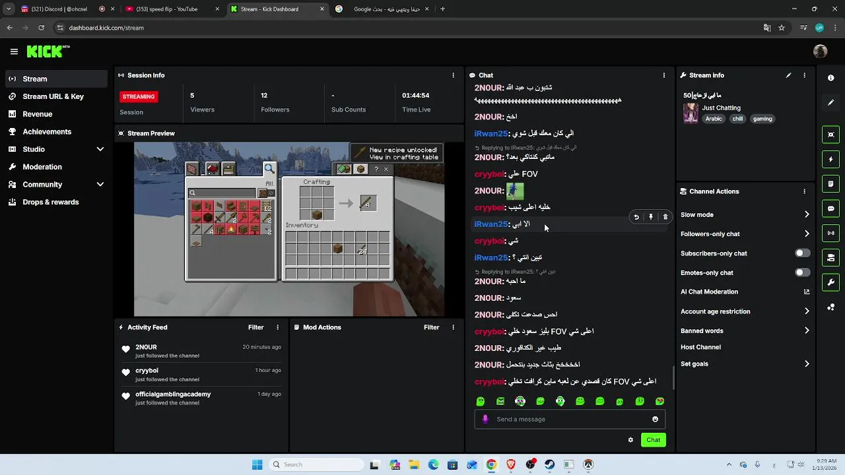Open Set goals arrow
Screen dimensions: 845x475
(x=807, y=364)
